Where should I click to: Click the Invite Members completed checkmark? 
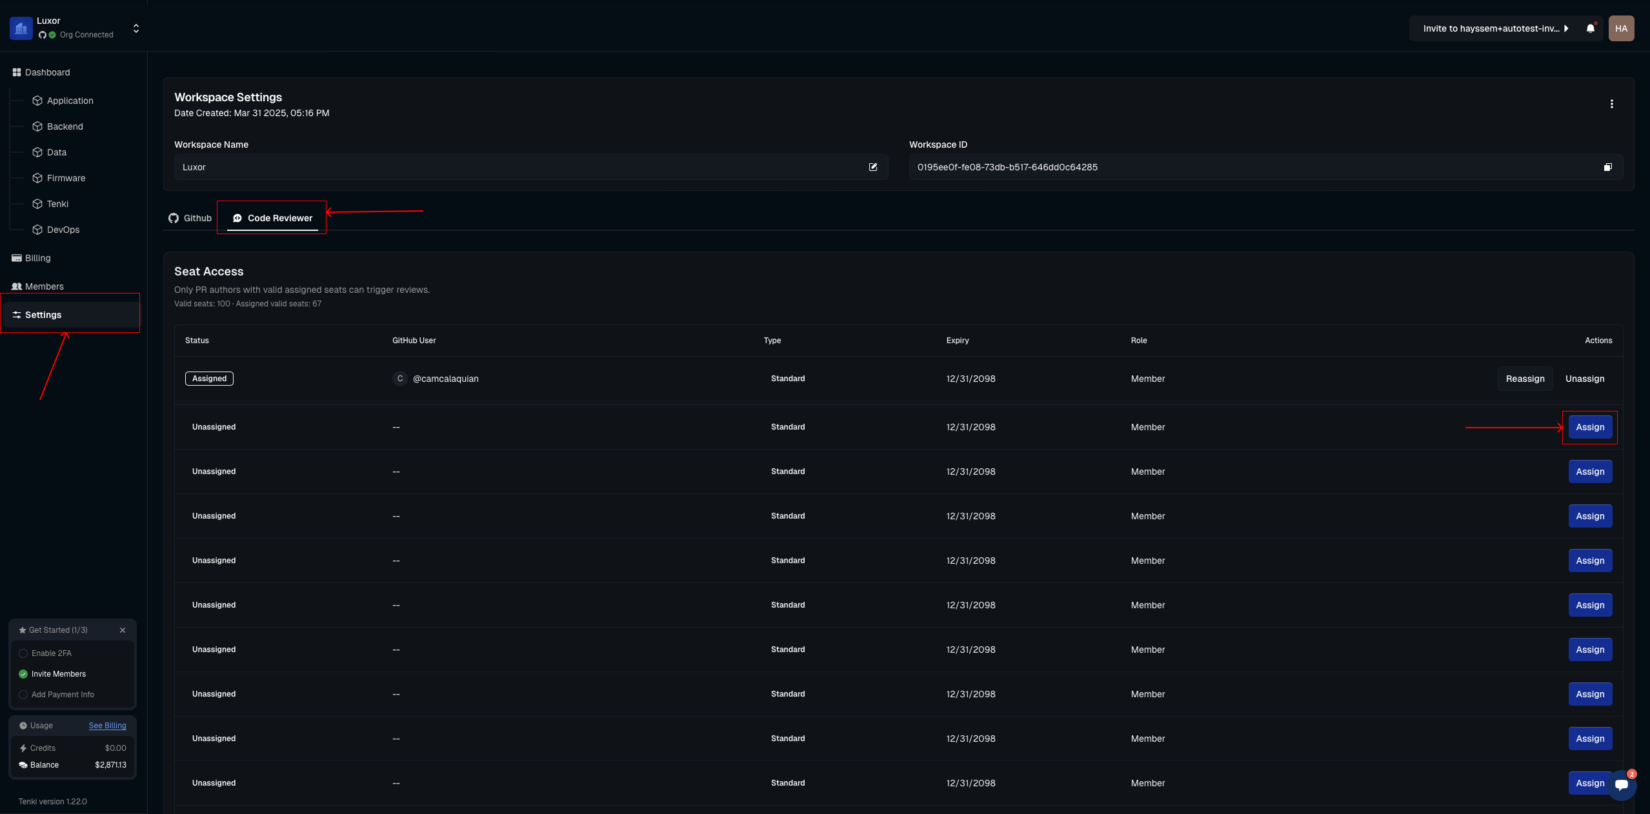coord(23,674)
